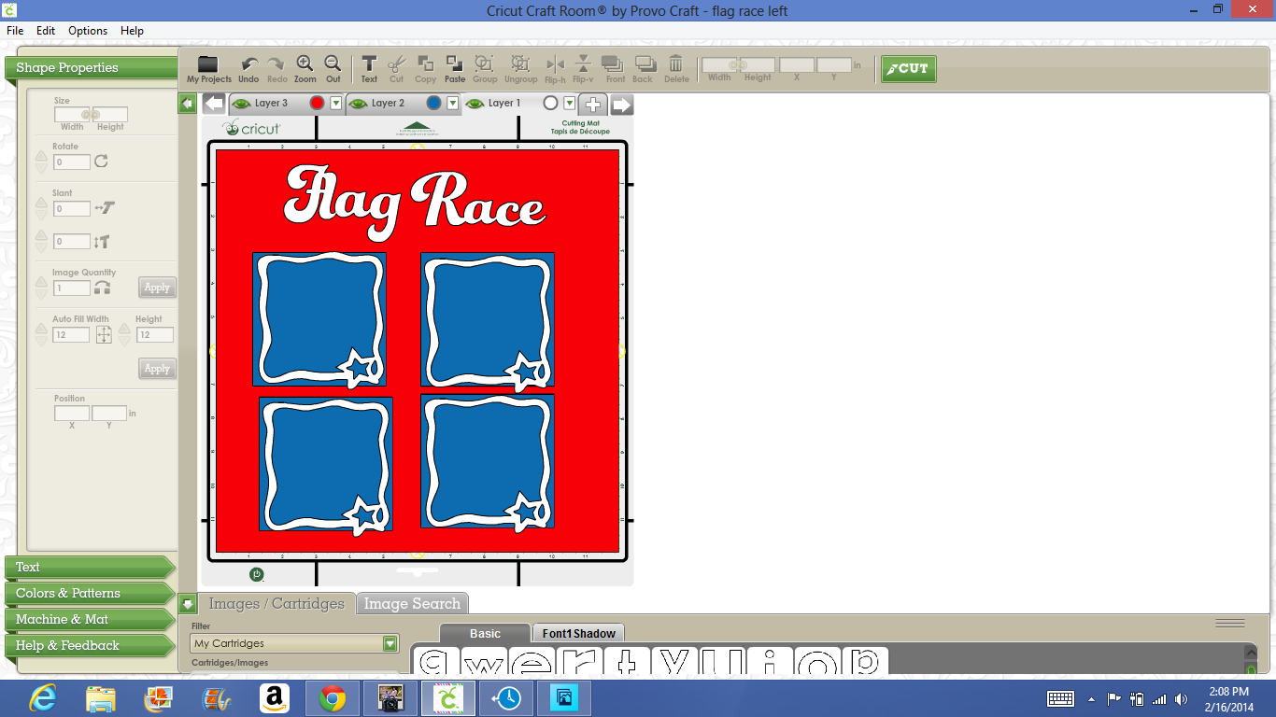This screenshot has width=1276, height=717.
Task: Open the File menu
Action: click(15, 31)
